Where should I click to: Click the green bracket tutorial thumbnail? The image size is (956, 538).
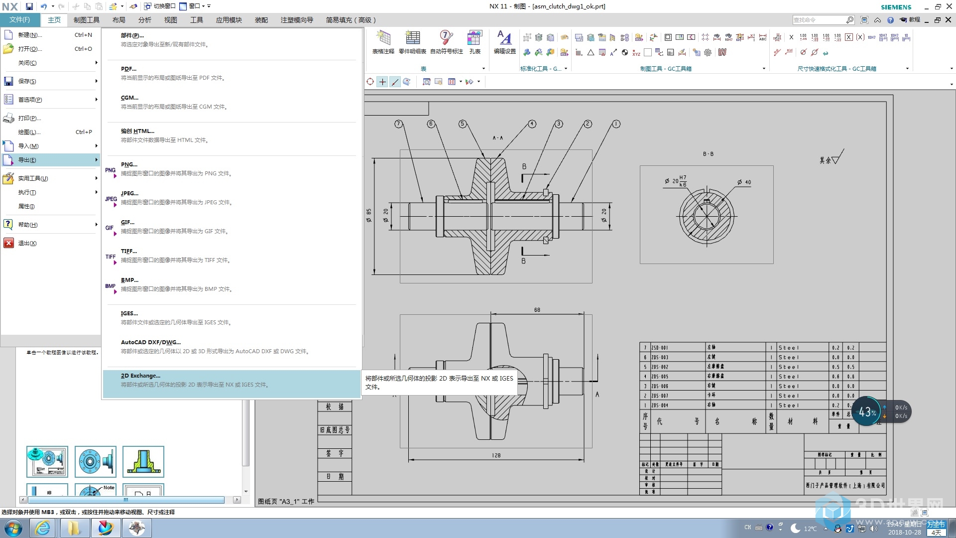[x=143, y=462]
